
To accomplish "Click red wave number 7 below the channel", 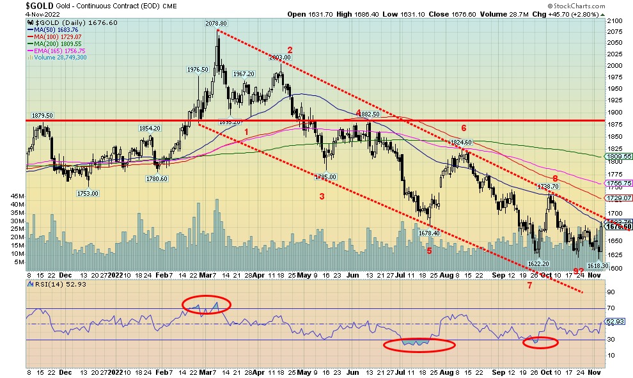I will 529,285.
